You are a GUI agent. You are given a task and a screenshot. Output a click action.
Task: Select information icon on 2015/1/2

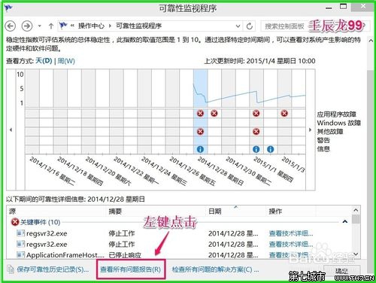point(270,149)
